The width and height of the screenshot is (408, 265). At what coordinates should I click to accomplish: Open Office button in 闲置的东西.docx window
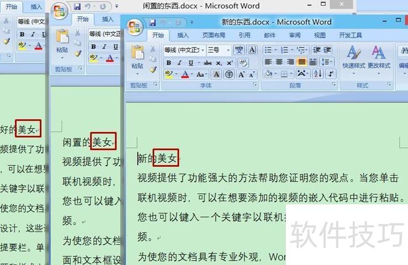(x=59, y=11)
